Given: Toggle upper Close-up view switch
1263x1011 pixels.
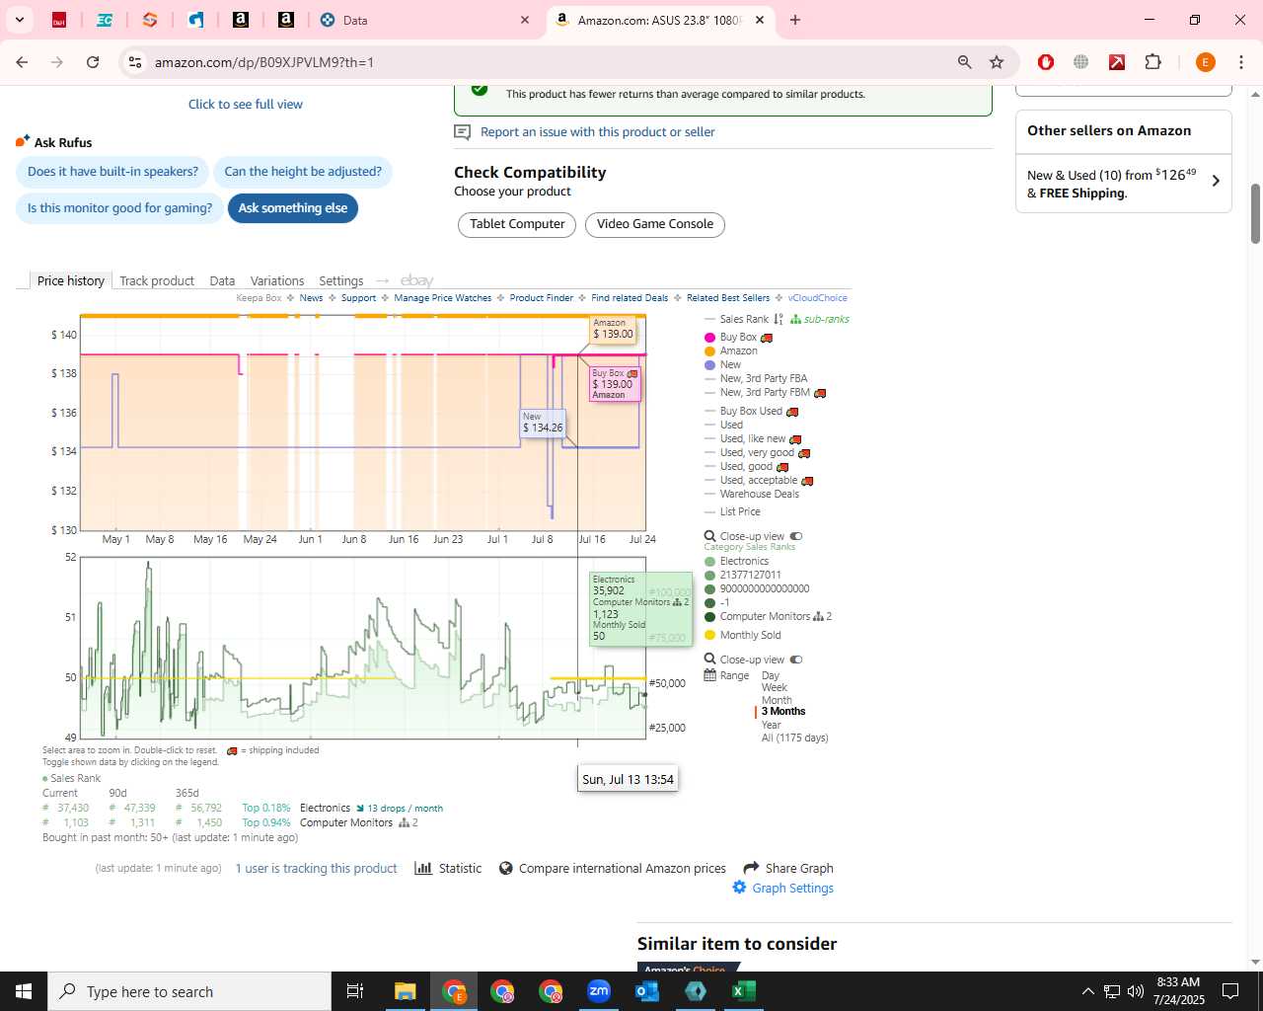Looking at the screenshot, I should (x=795, y=536).
